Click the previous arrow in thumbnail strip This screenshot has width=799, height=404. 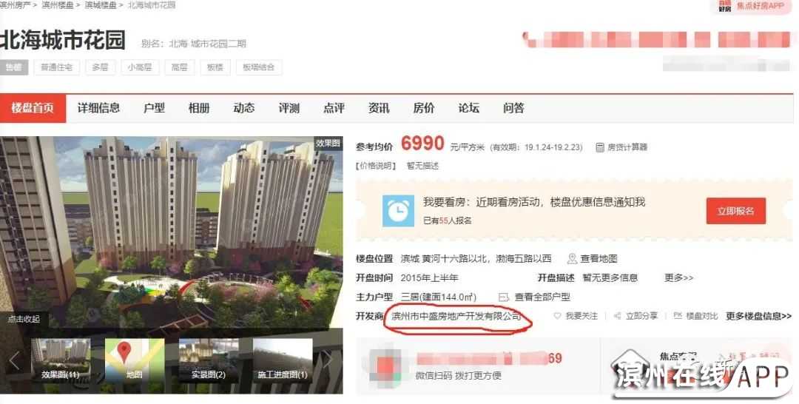(x=14, y=360)
